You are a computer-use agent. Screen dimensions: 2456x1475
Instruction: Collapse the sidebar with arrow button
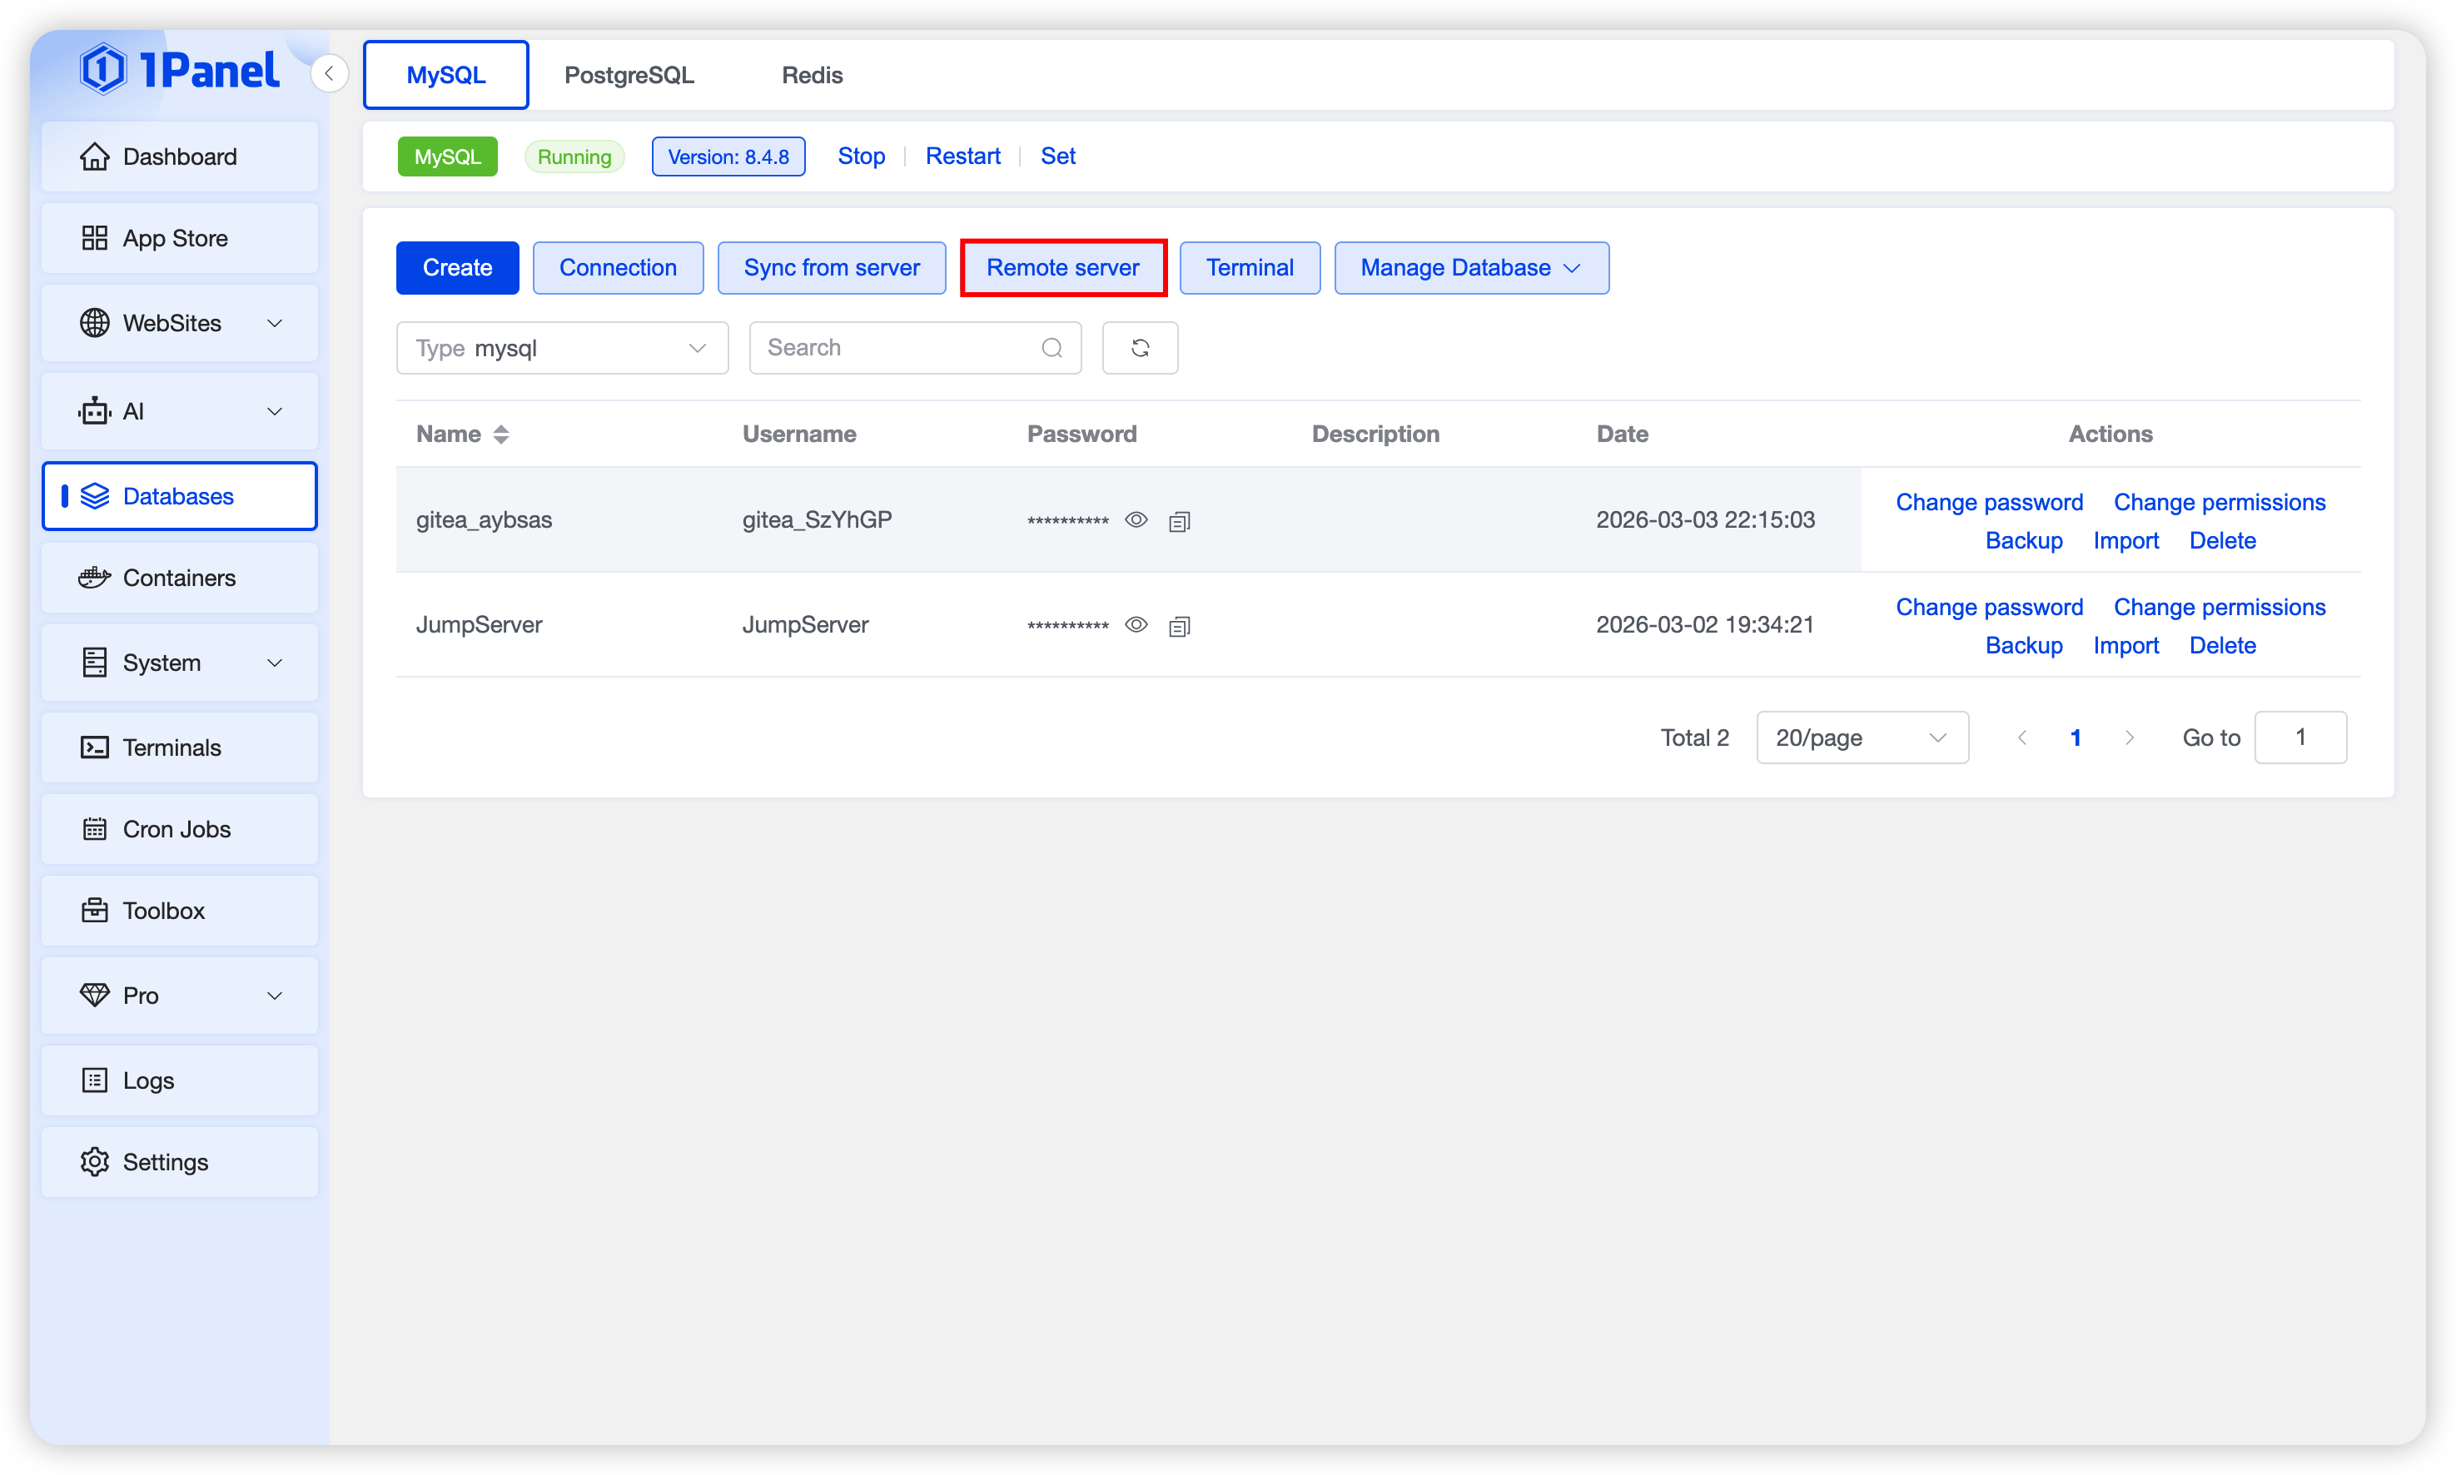pos(329,73)
